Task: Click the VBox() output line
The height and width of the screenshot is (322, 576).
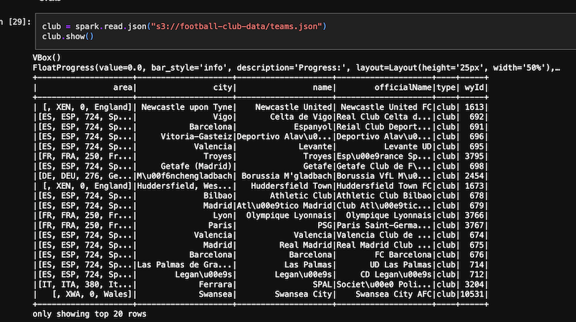Action: [x=47, y=57]
